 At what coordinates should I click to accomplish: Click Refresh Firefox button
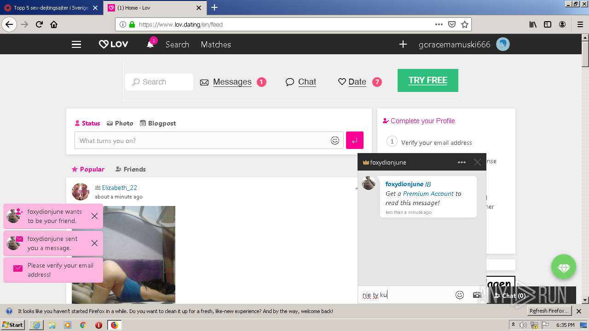pyautogui.click(x=549, y=311)
